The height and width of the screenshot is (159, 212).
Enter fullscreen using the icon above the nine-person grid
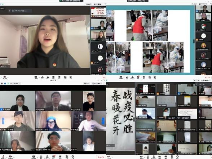point(105,83)
